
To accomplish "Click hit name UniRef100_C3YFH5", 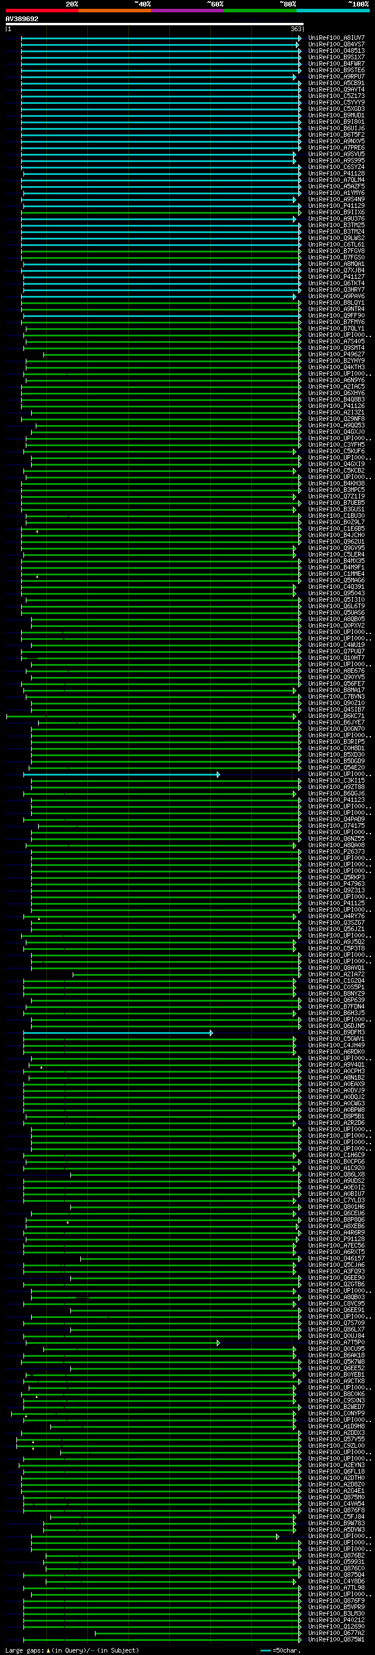I will click(x=336, y=444).
